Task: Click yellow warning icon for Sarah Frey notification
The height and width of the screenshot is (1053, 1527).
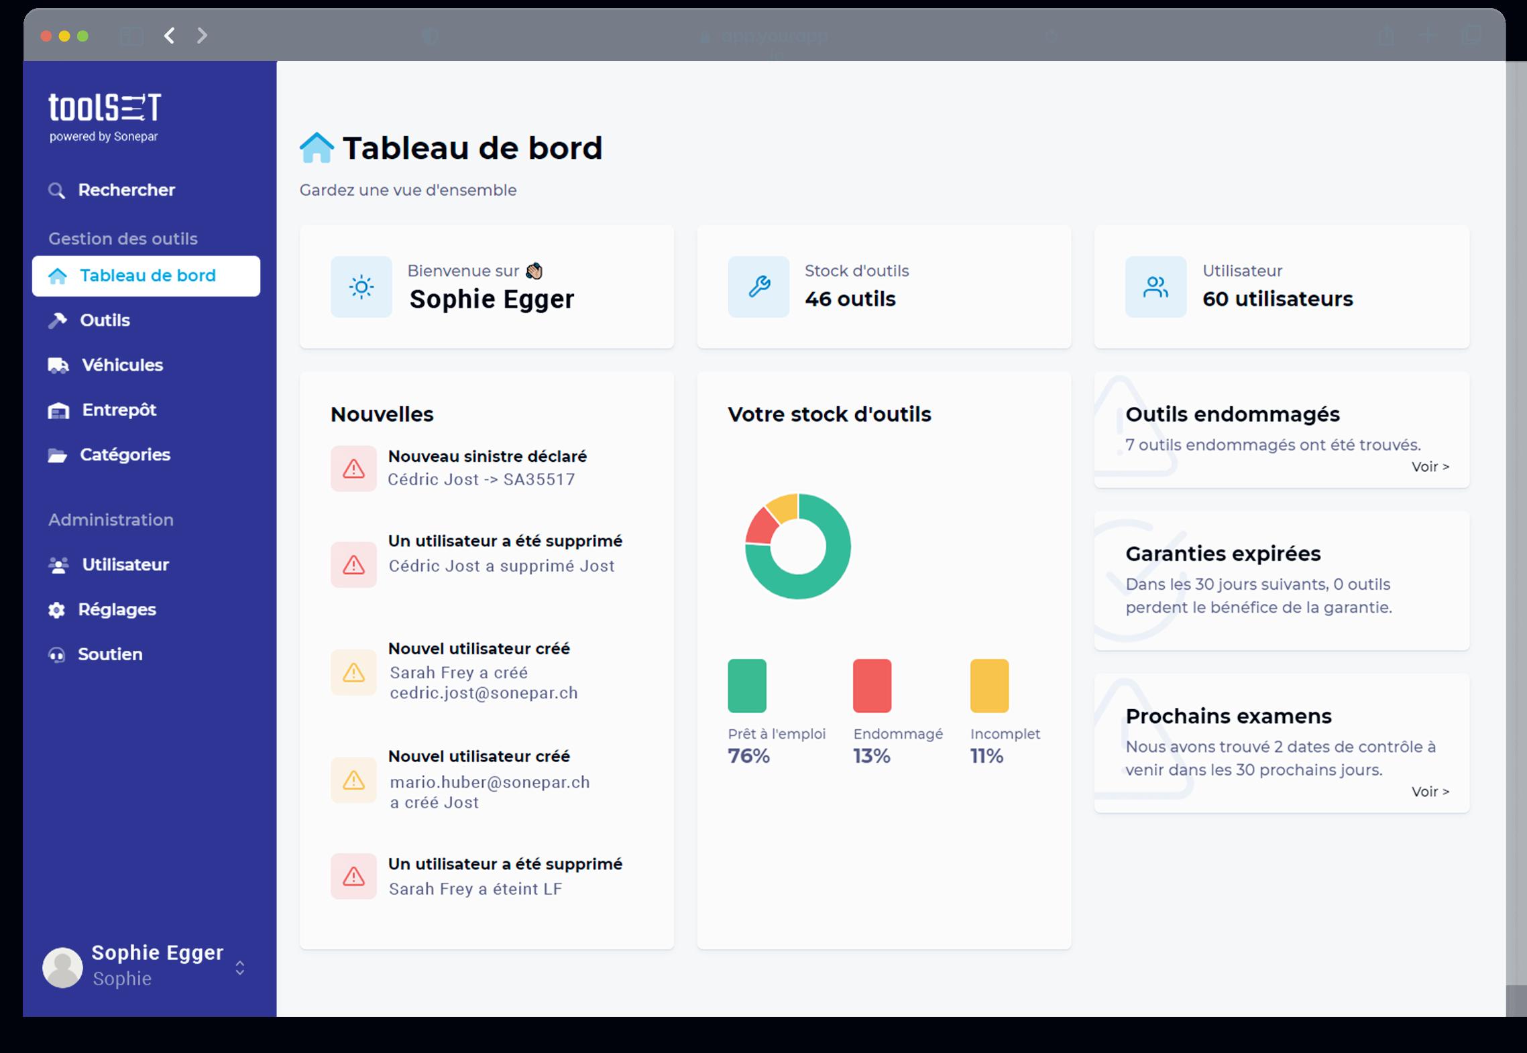Action: (353, 672)
